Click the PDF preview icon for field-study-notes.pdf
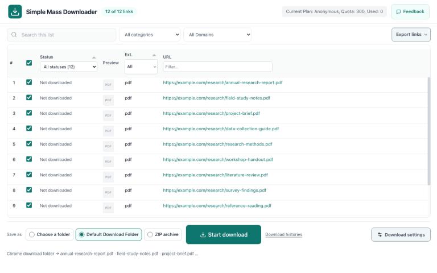The height and width of the screenshot is (273, 437). 108,100
